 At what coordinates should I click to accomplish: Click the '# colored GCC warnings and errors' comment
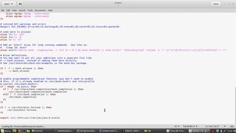tap(23, 24)
